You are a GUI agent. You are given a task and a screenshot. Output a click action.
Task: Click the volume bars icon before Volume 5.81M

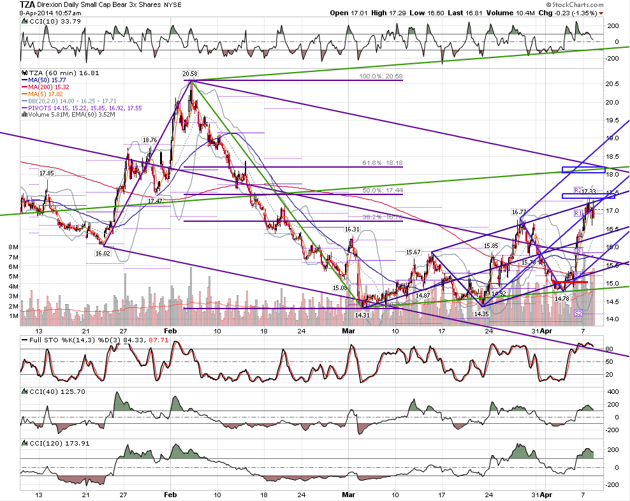pos(24,115)
